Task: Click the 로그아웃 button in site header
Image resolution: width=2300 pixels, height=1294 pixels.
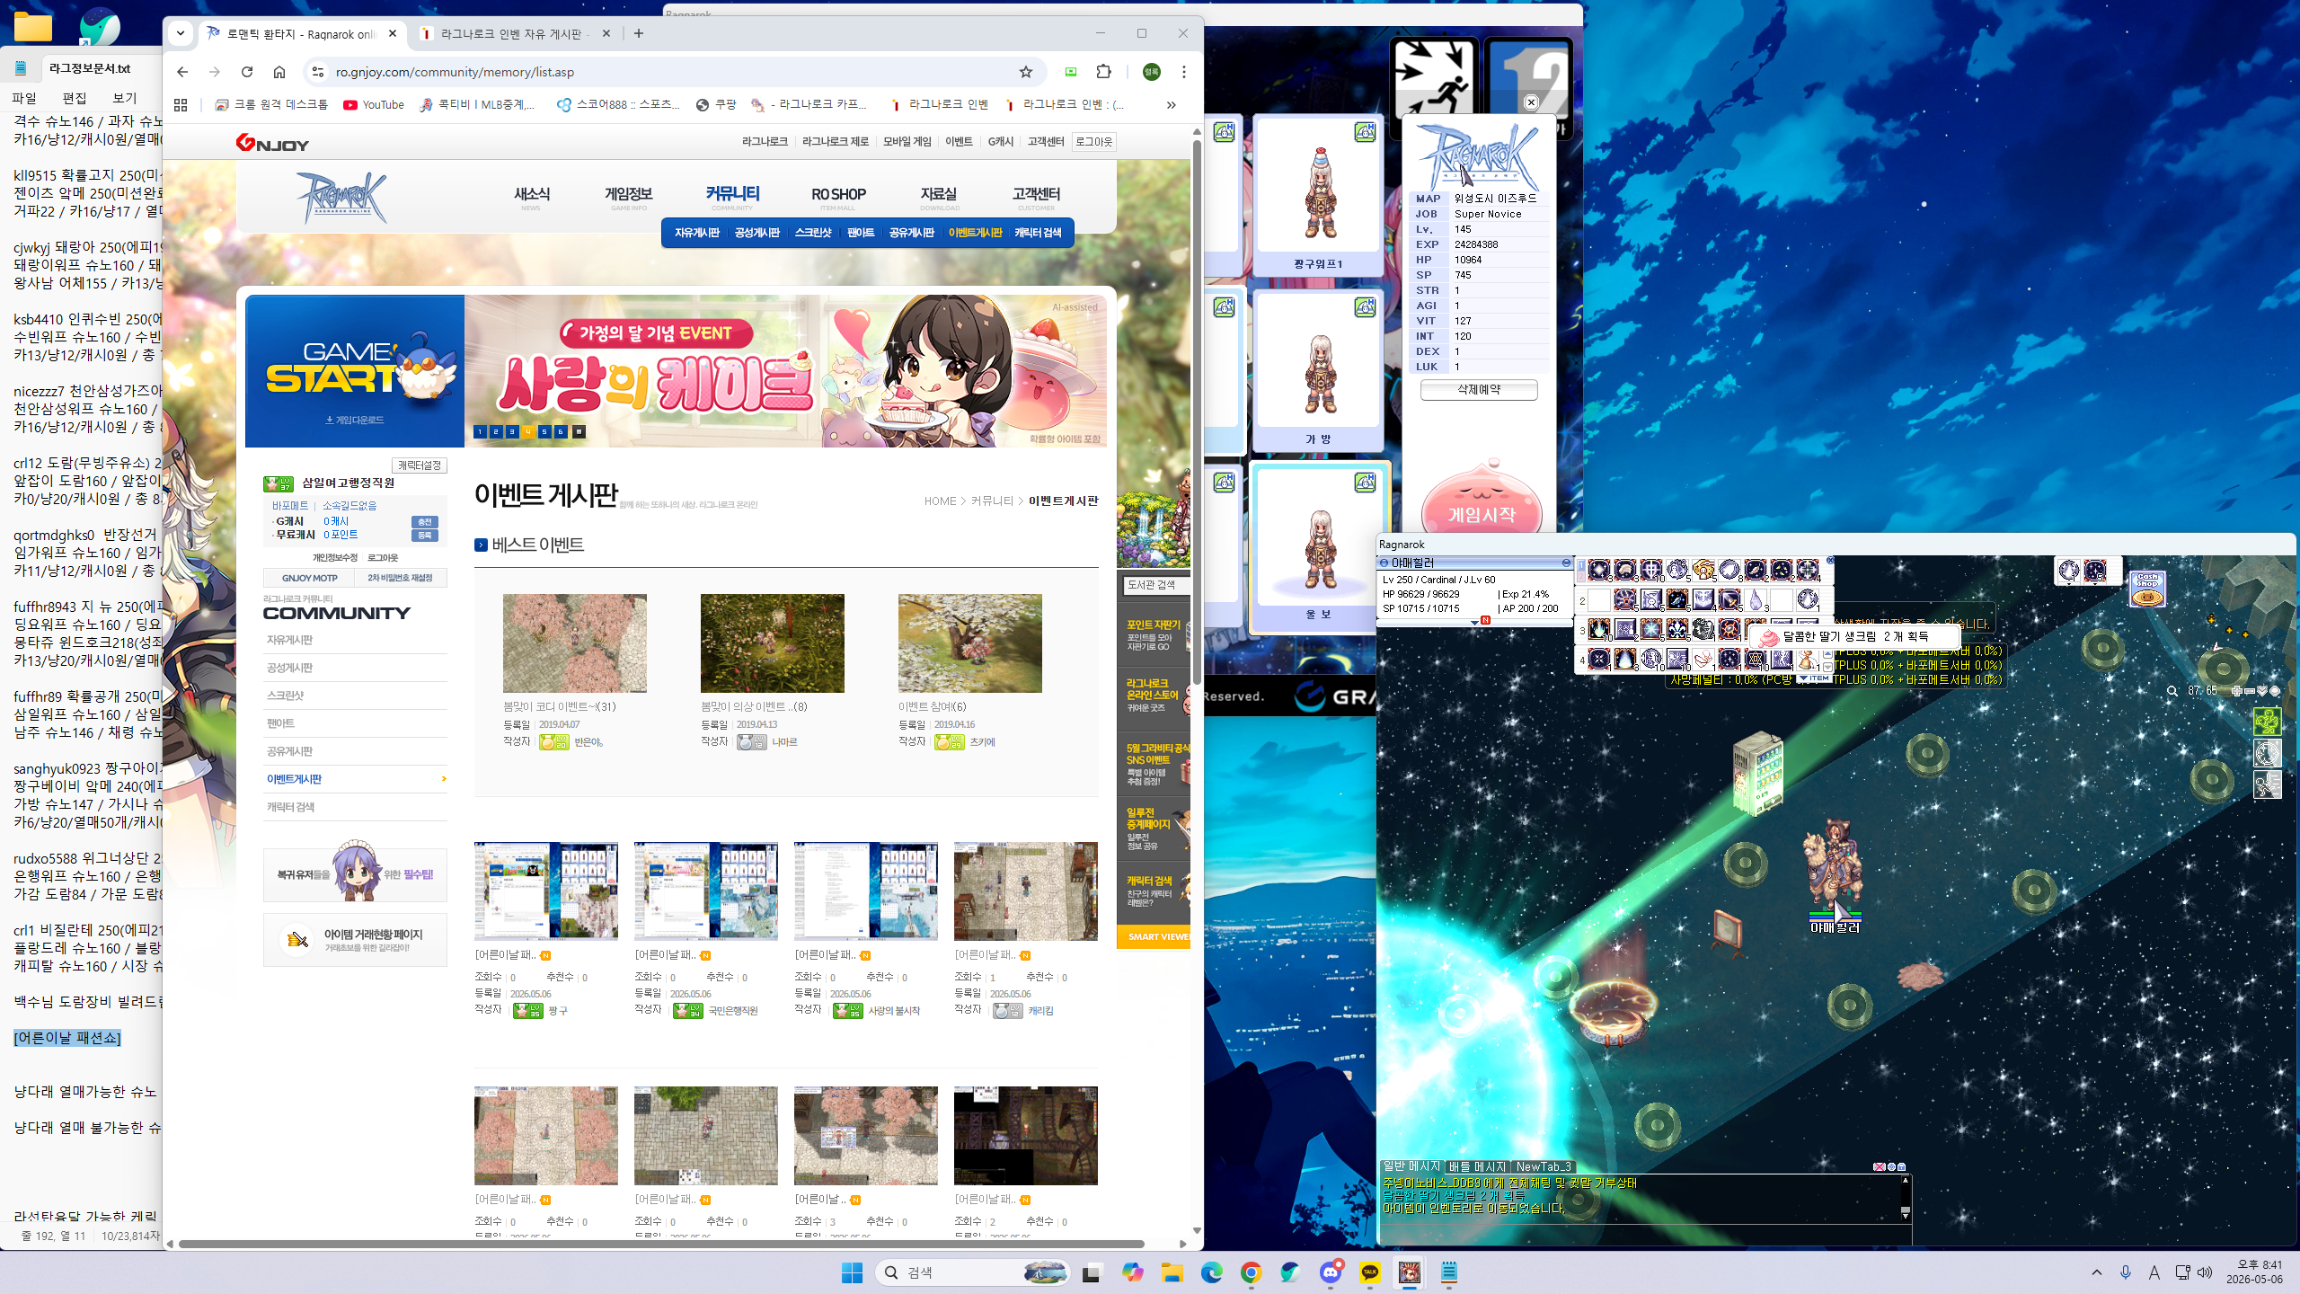Action: 1093,142
